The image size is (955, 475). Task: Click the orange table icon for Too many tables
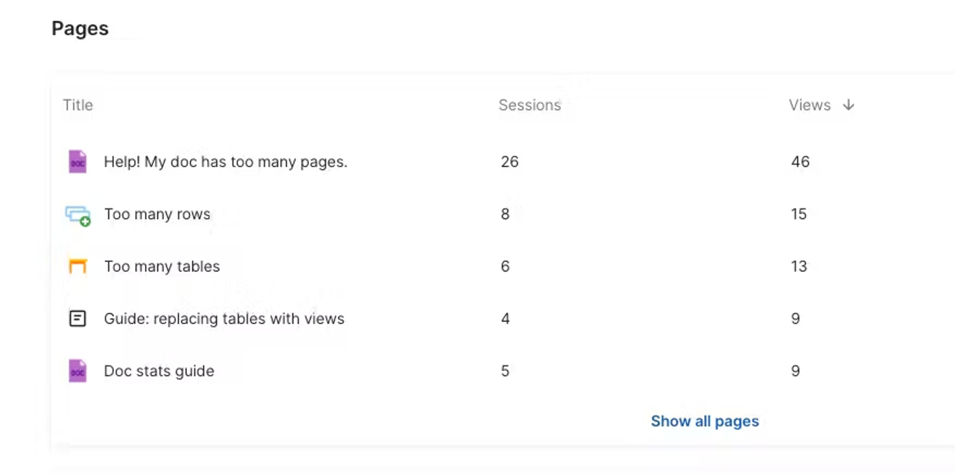tap(78, 266)
